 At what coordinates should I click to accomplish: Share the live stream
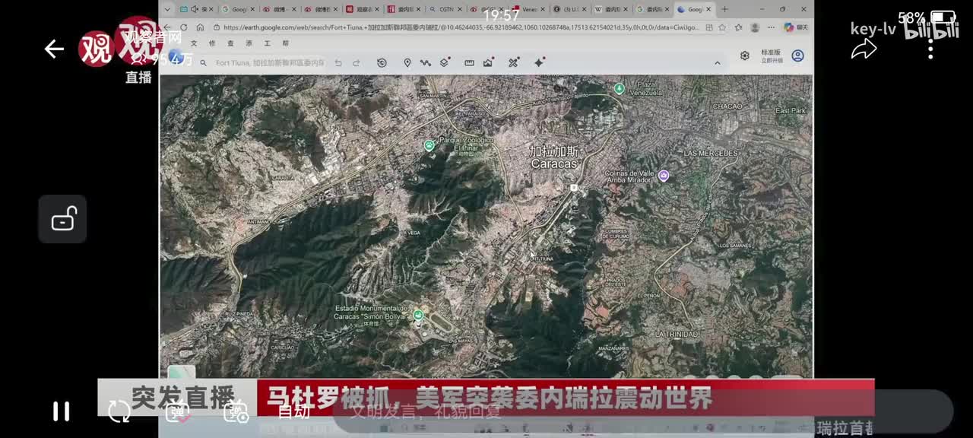864,50
